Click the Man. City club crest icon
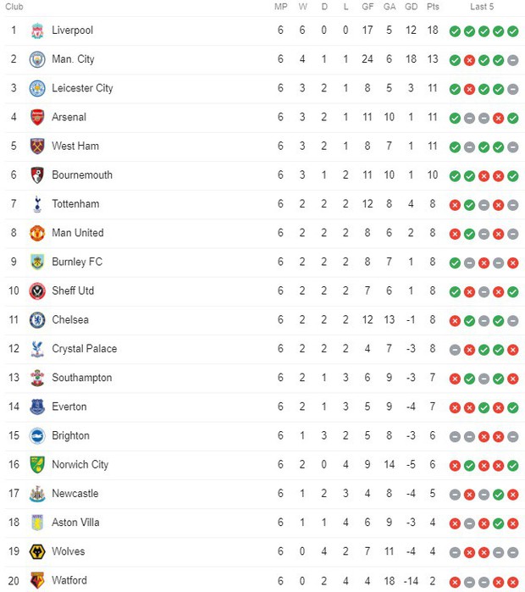Screen dimensions: 525x592 point(37,59)
